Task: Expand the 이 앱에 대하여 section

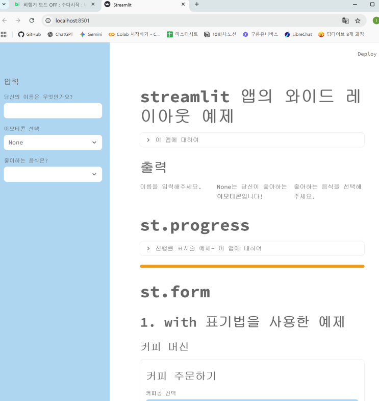Action: tap(252, 140)
